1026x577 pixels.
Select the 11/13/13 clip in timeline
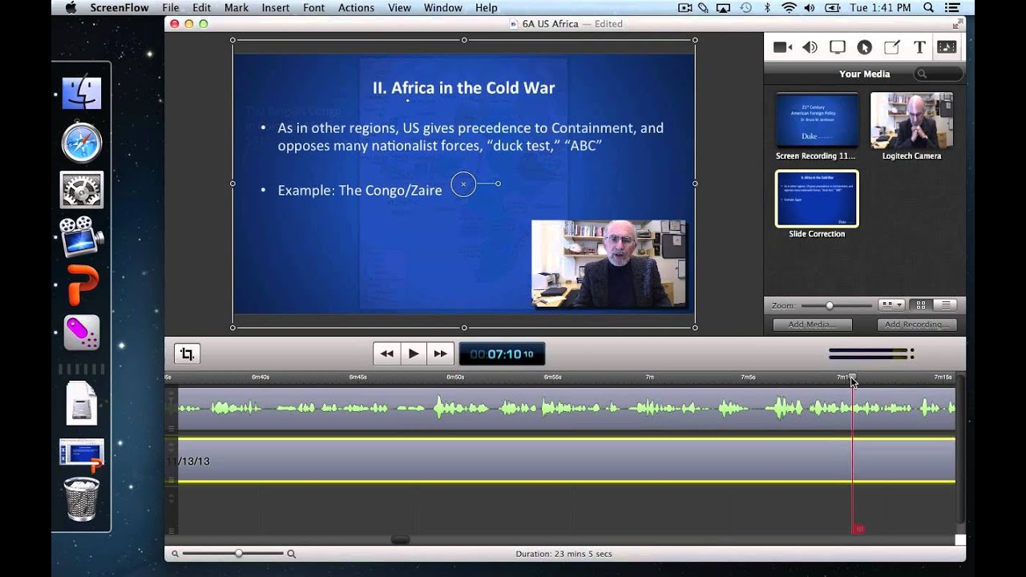click(566, 461)
